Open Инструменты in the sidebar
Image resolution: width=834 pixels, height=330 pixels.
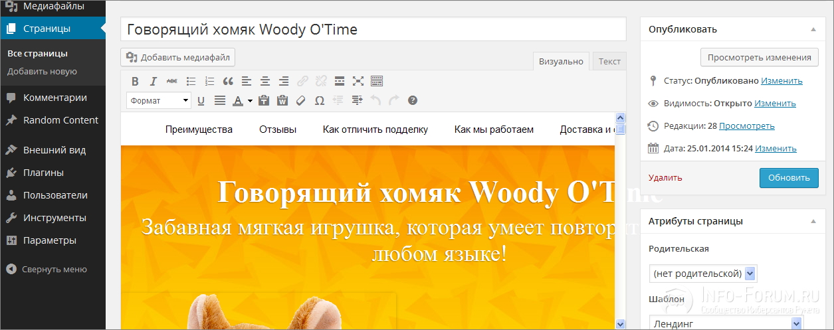53,218
